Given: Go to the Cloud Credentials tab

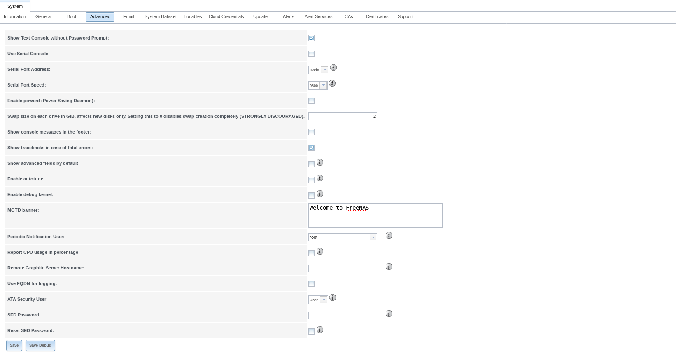Looking at the screenshot, I should [x=226, y=17].
